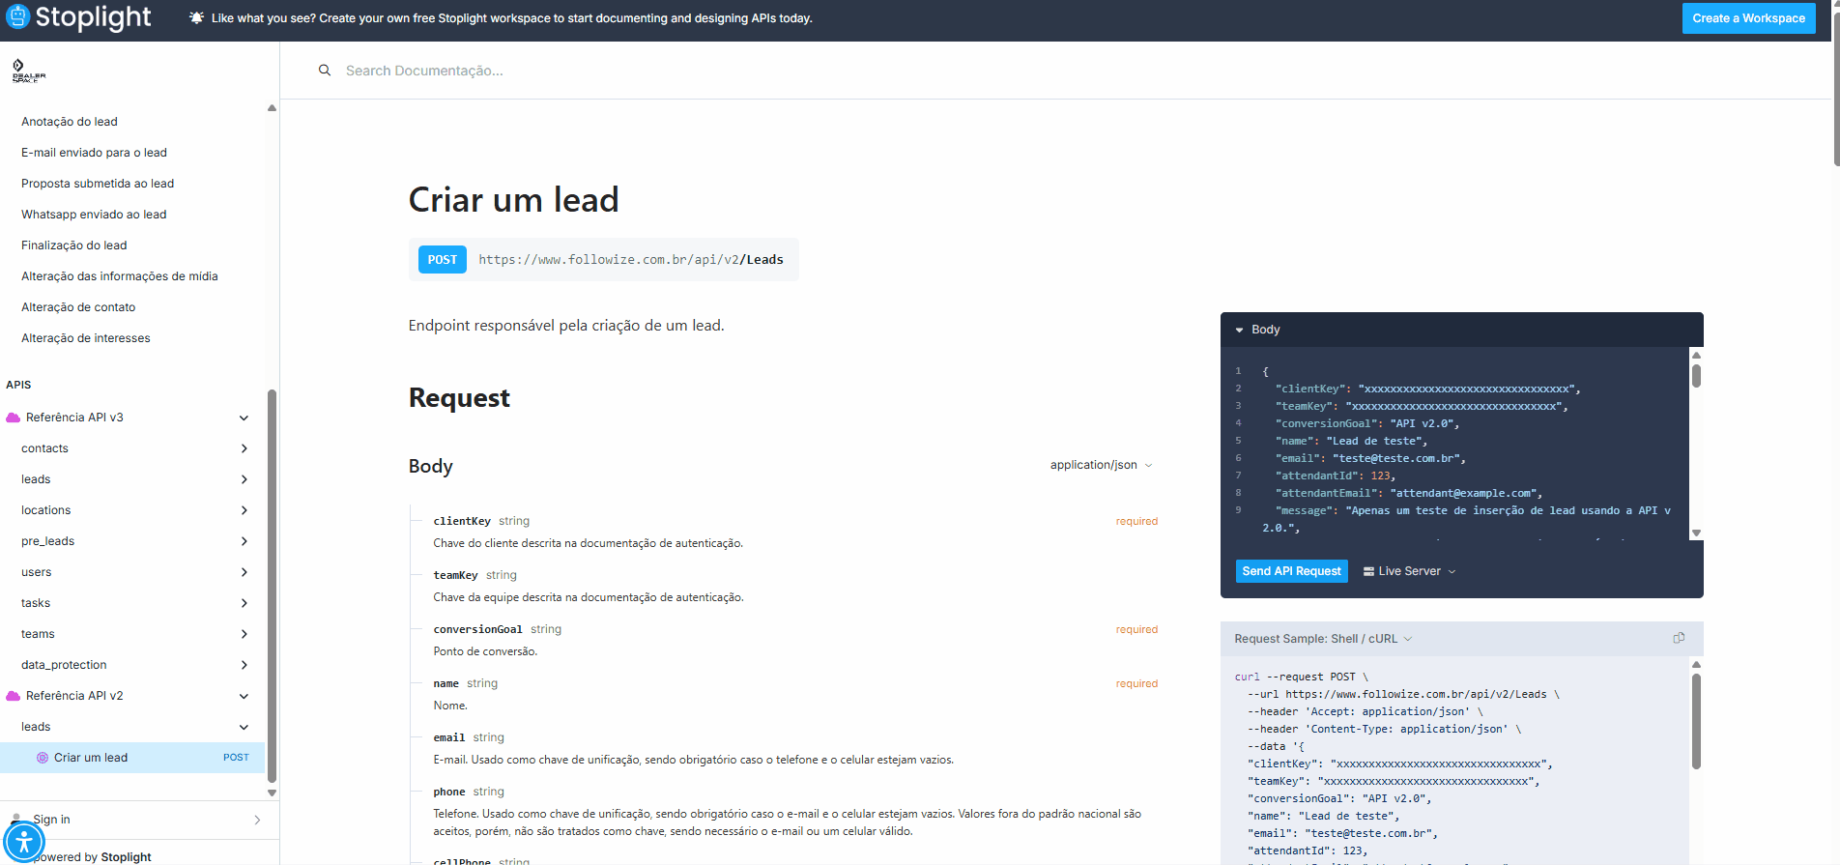The width and height of the screenshot is (1840, 865).
Task: Expand the pre_leads group
Action: pos(244,541)
